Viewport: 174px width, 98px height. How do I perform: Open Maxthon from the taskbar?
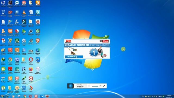click(x=42, y=96)
